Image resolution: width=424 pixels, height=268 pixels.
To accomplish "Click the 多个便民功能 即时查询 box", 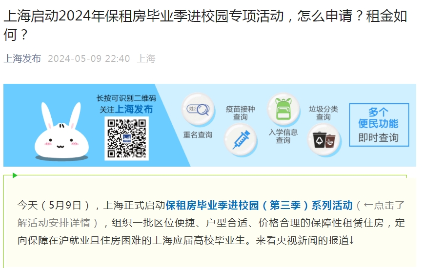I will [379, 125].
